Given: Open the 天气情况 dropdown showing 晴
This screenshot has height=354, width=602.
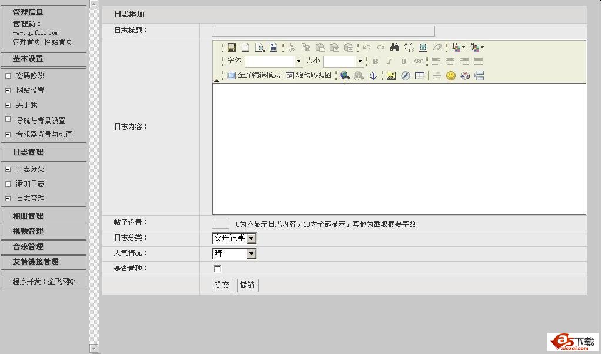Looking at the screenshot, I should (x=234, y=254).
